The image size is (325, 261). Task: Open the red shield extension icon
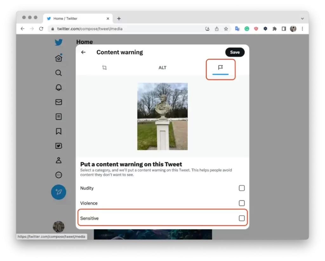[256, 29]
